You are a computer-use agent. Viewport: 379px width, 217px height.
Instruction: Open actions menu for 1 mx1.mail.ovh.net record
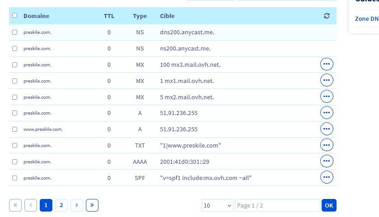pyautogui.click(x=327, y=81)
